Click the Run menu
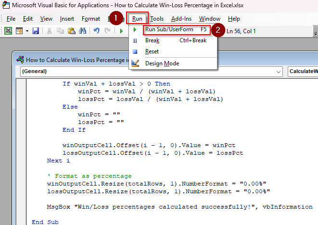This screenshot has height=225, width=318. tap(137, 19)
